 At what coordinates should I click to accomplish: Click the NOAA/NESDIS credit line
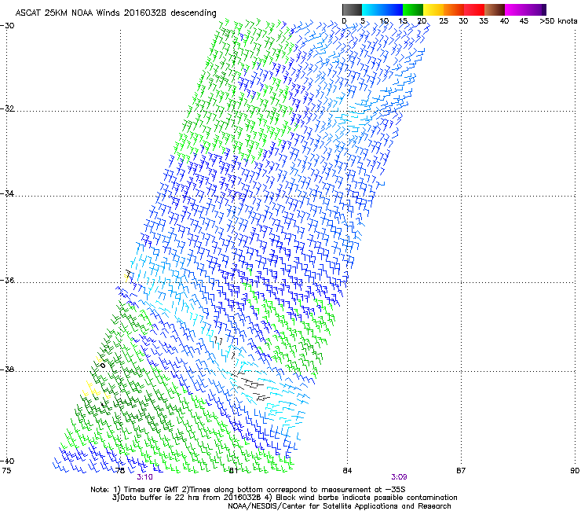tap(339, 506)
